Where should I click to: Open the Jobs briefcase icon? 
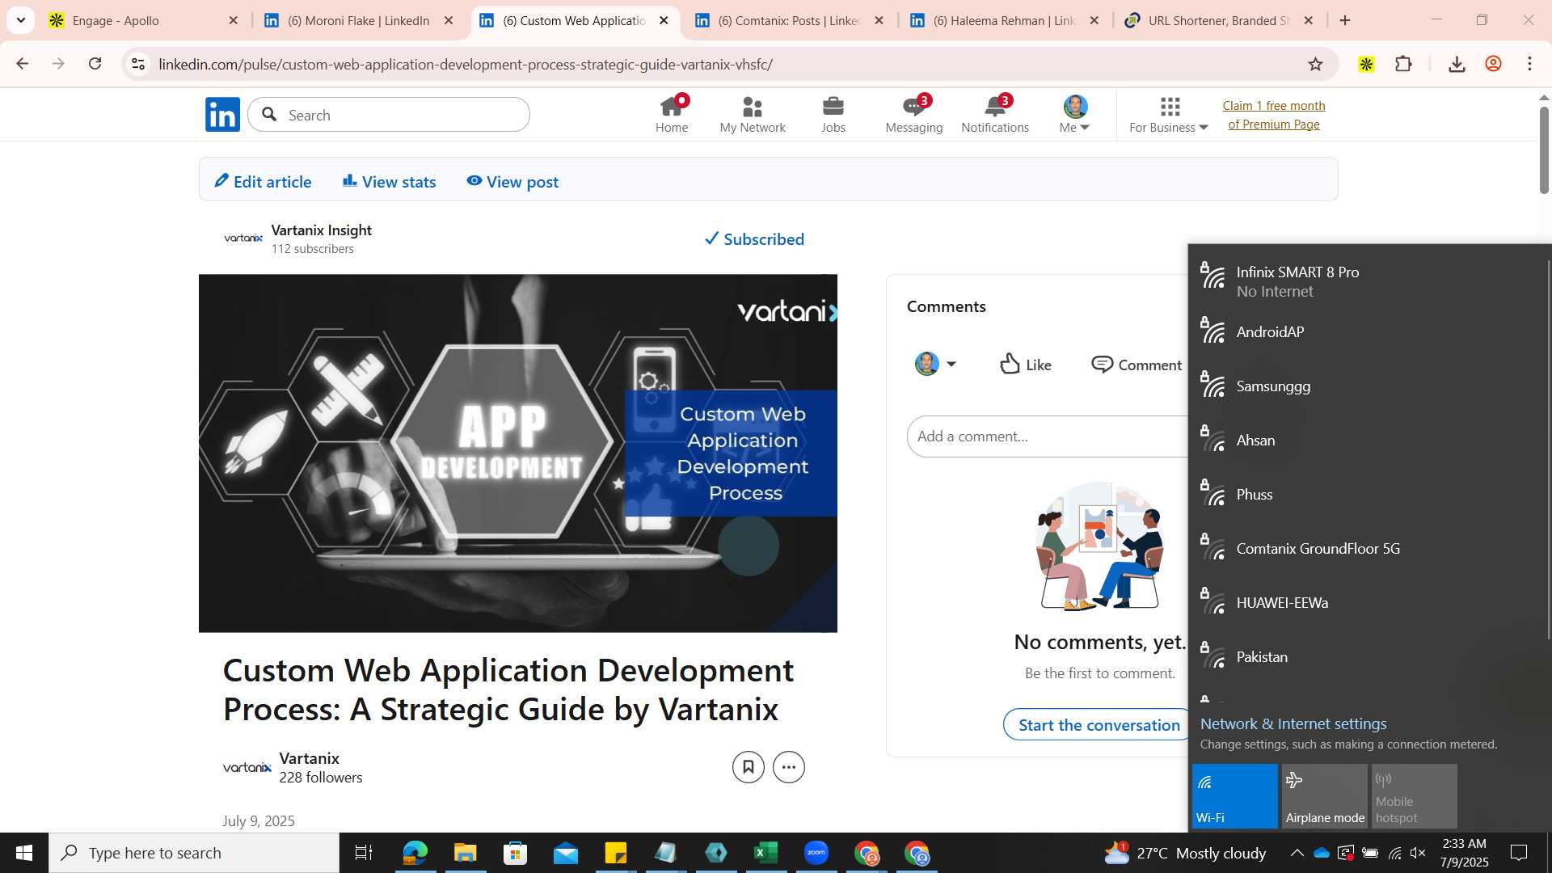833,115
